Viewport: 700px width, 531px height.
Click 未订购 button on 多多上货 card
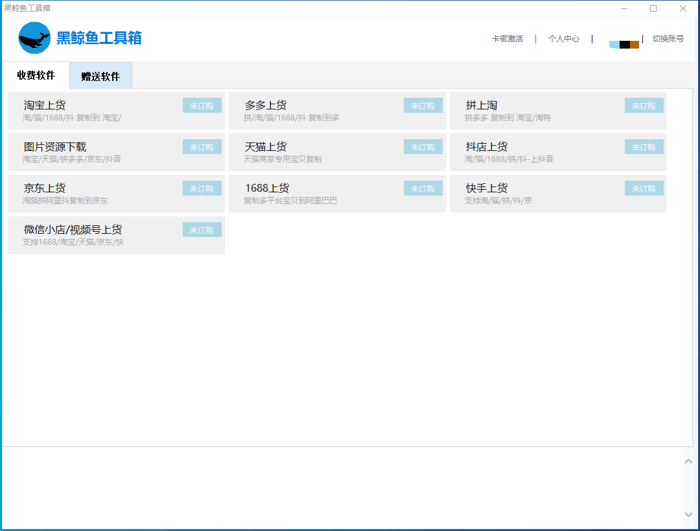[x=423, y=105]
